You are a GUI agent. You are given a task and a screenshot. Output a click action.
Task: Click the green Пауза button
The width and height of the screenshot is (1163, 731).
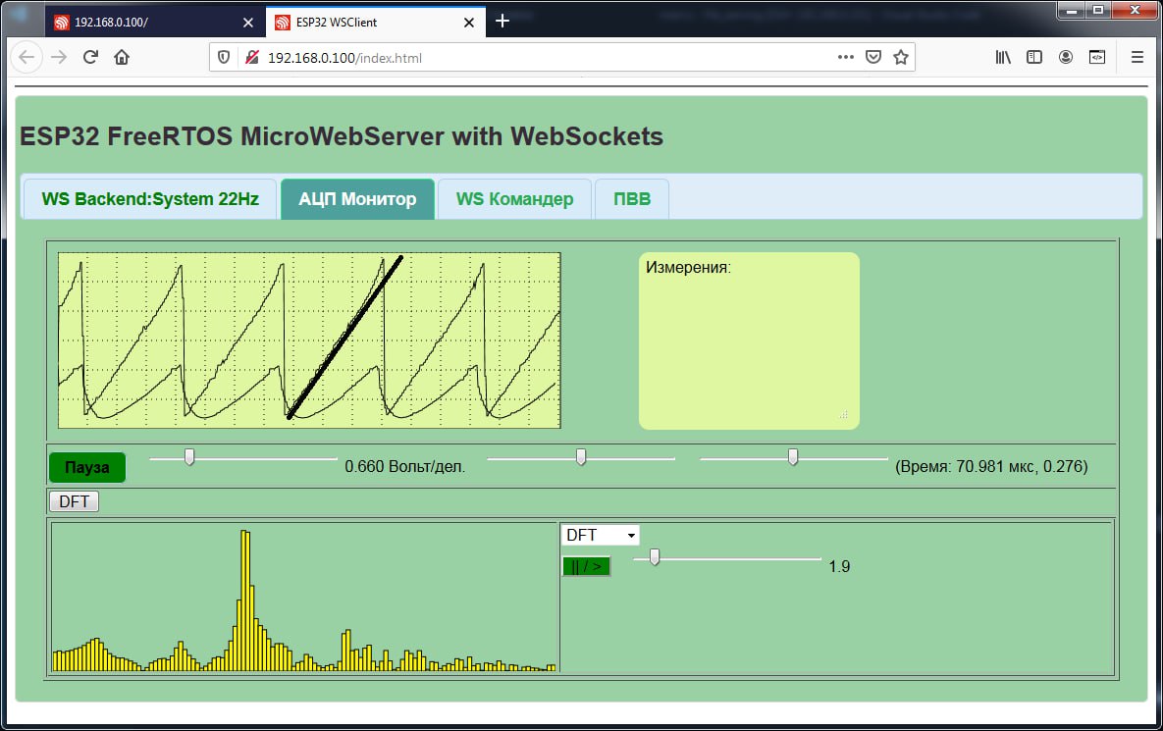tap(87, 467)
